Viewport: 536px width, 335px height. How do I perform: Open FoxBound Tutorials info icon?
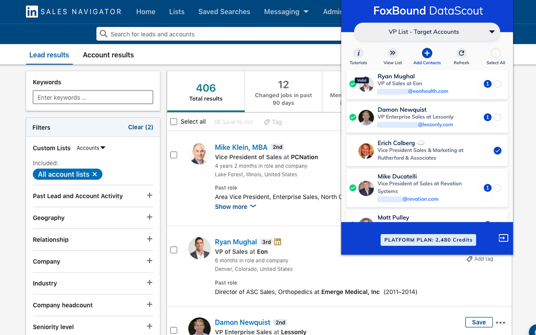tap(358, 53)
